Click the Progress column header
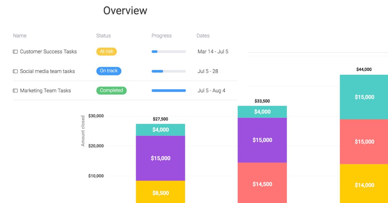 (161, 36)
